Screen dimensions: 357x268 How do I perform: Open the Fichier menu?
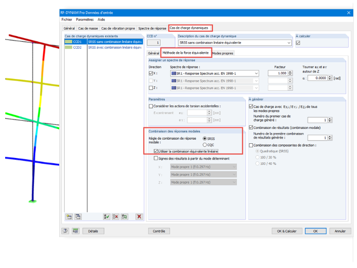click(67, 20)
